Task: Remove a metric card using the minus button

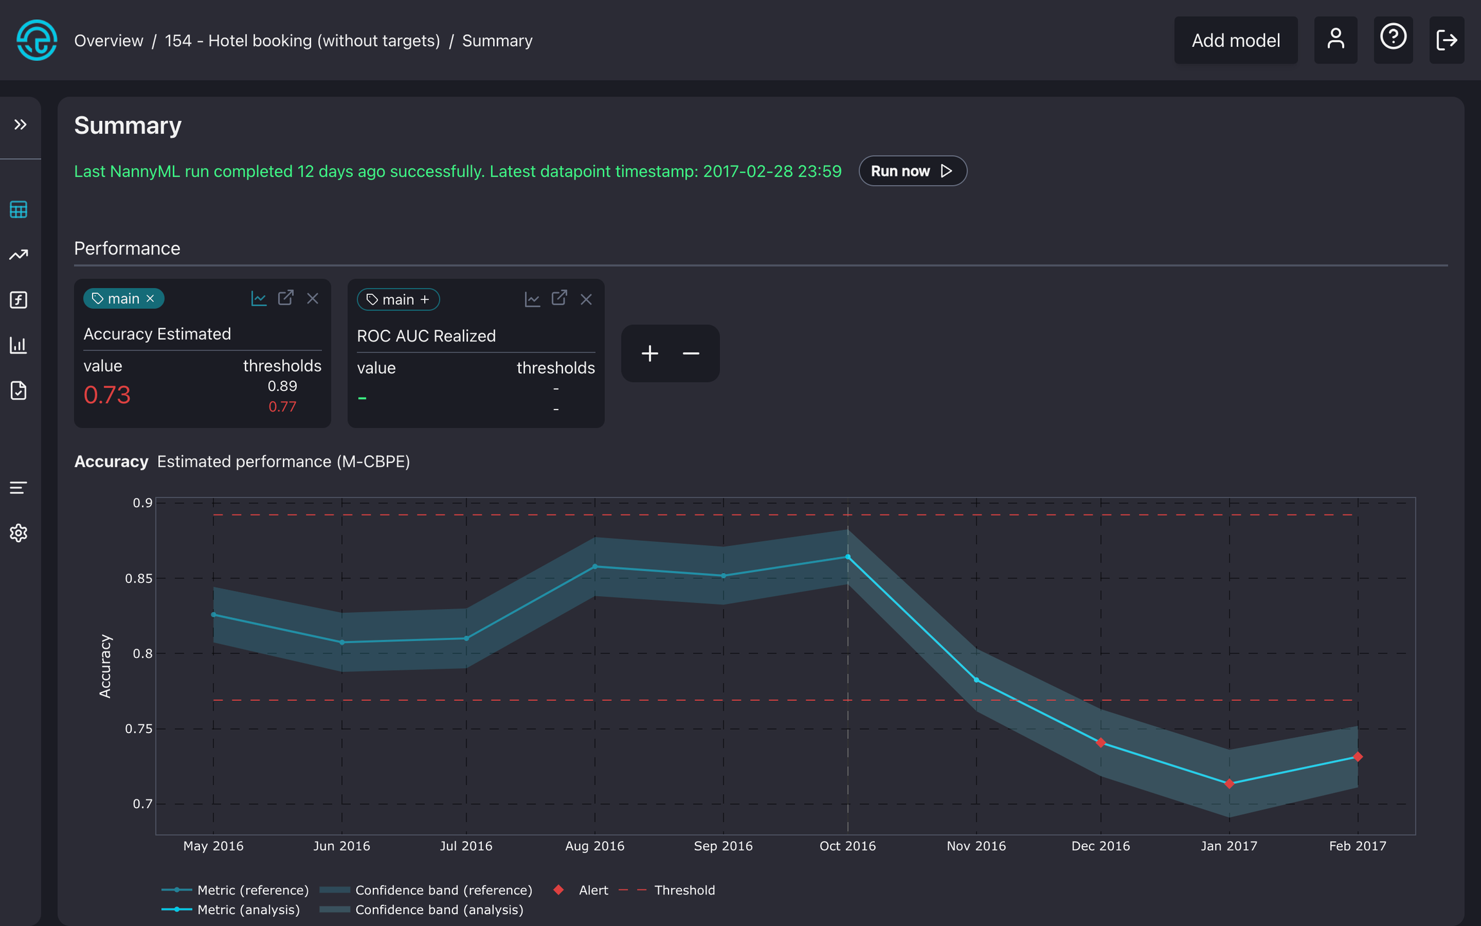Action: 690,353
